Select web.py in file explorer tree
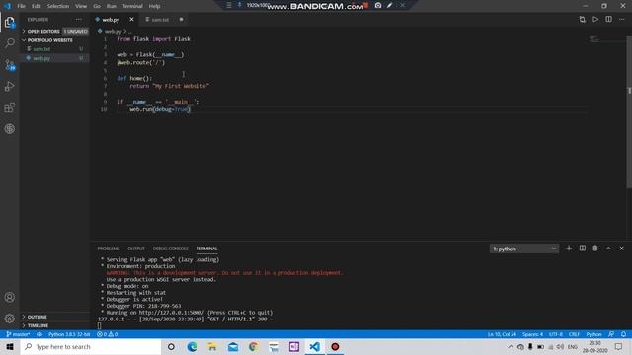Viewport: 632px width, 355px height. (54, 58)
